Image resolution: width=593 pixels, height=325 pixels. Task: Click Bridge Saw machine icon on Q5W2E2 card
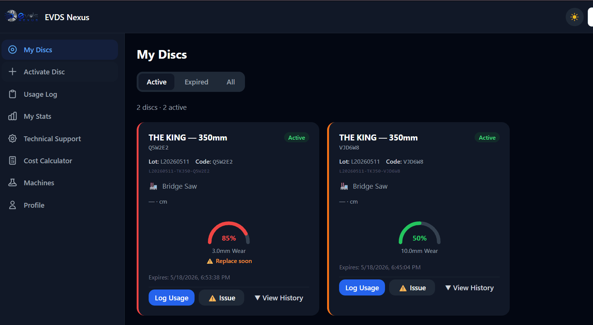pos(153,186)
